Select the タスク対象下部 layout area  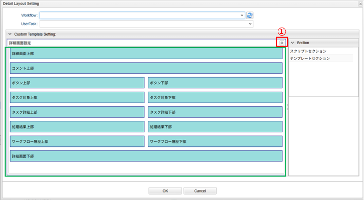[215, 97]
